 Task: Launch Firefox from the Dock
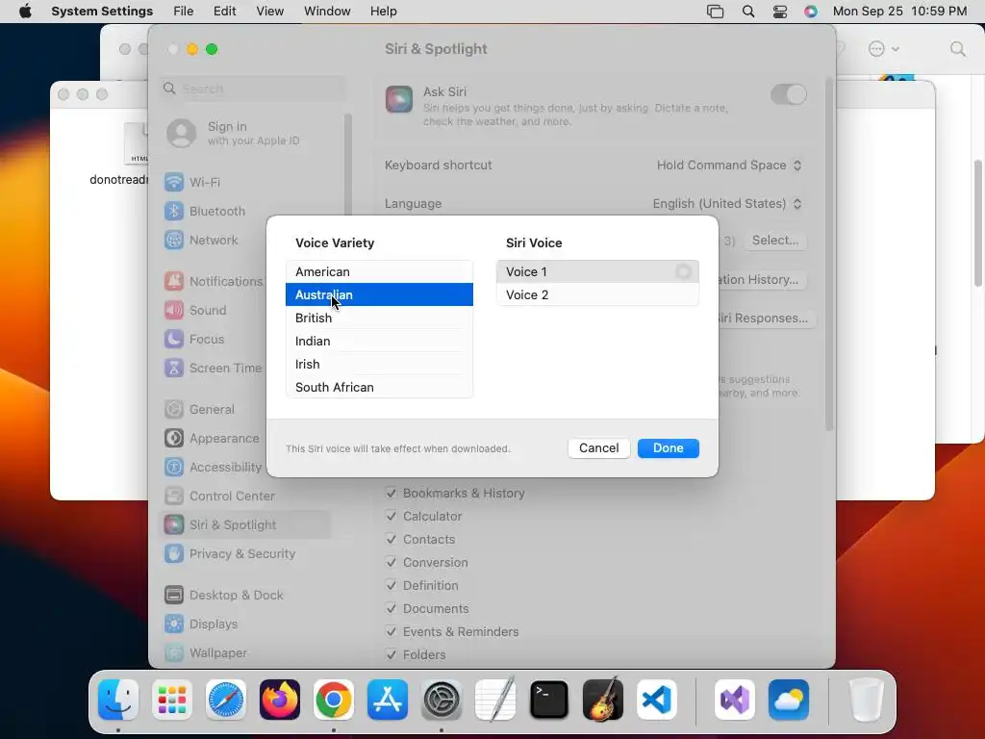click(x=280, y=700)
